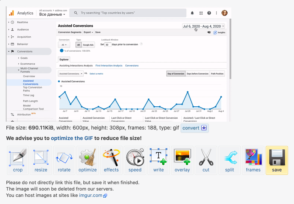Select the Day of Conversion toggle
The image size is (294, 204).
176,74
